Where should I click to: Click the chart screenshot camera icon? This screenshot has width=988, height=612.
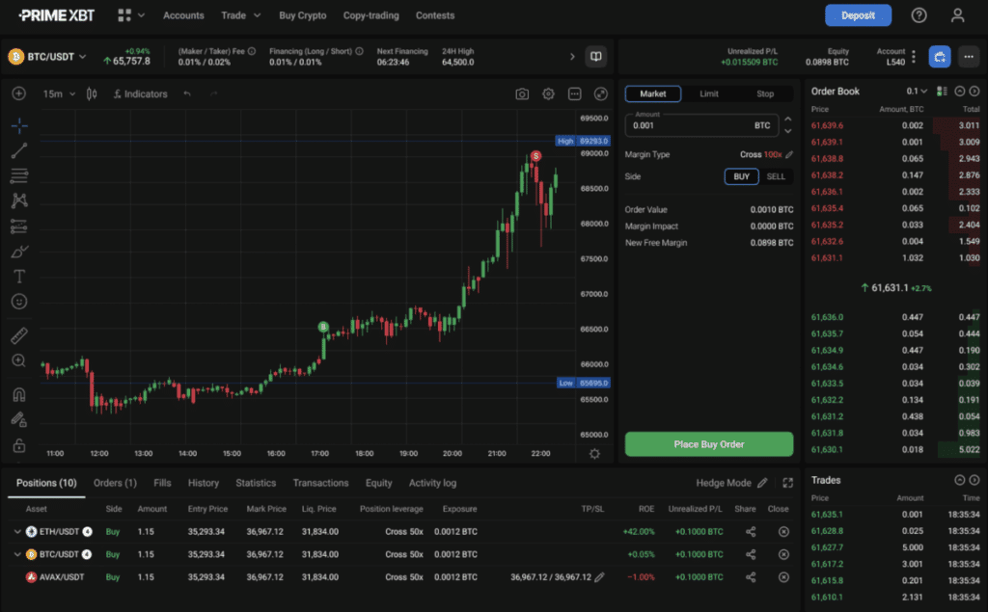click(522, 94)
